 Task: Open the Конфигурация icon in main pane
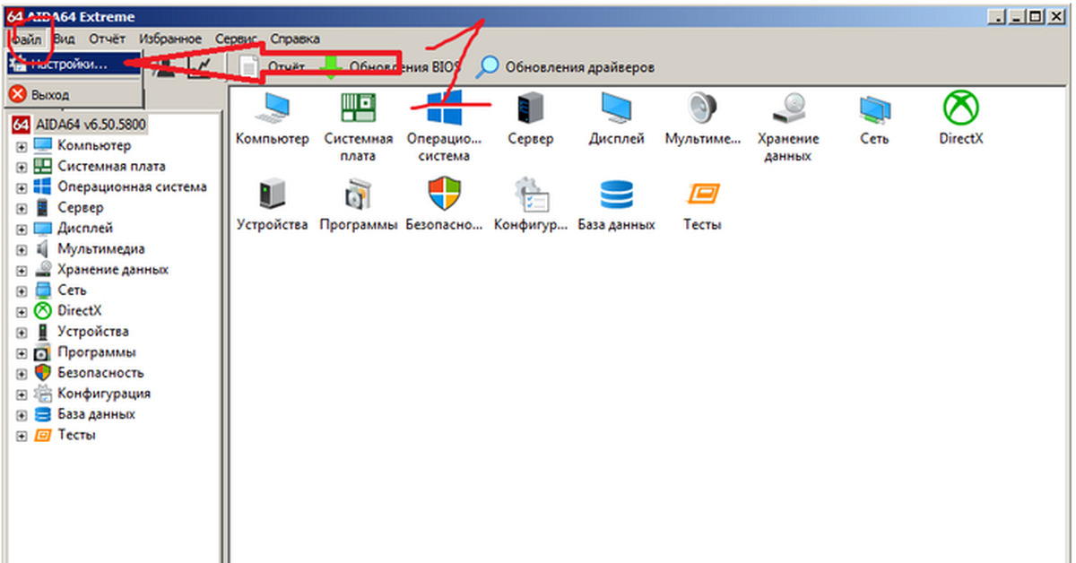click(531, 195)
